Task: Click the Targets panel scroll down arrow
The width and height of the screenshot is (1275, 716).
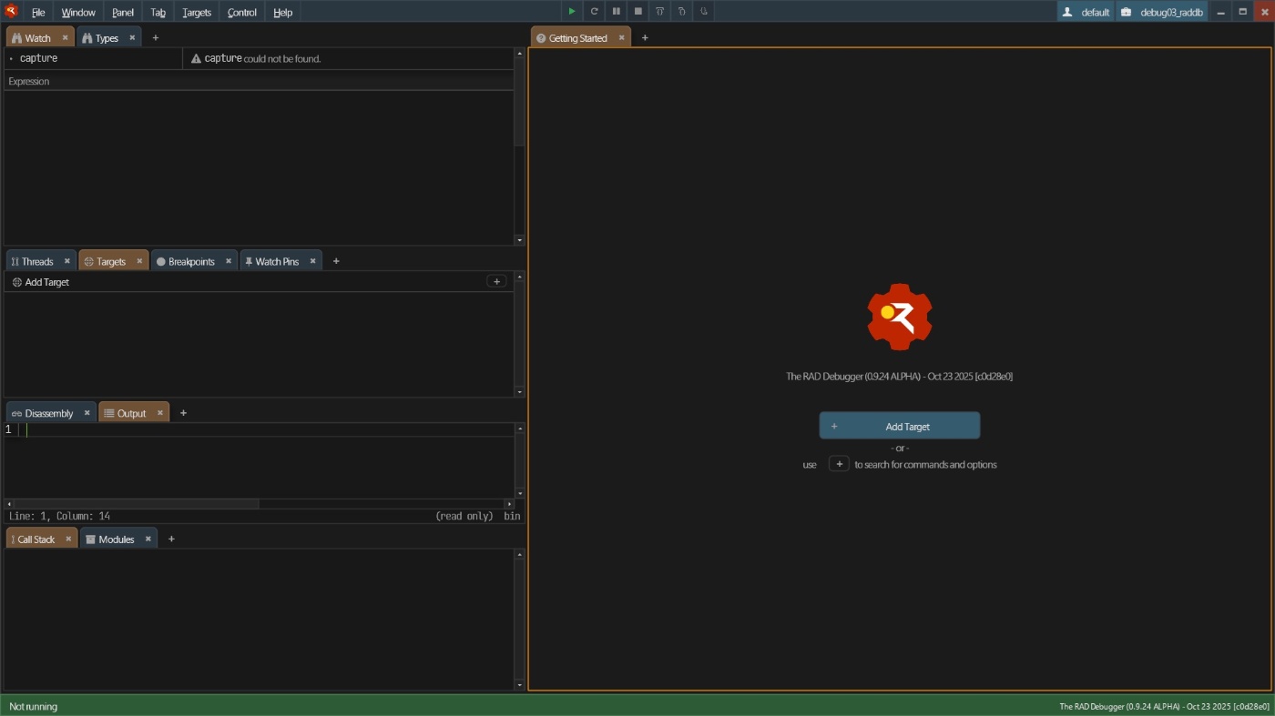Action: (520, 392)
